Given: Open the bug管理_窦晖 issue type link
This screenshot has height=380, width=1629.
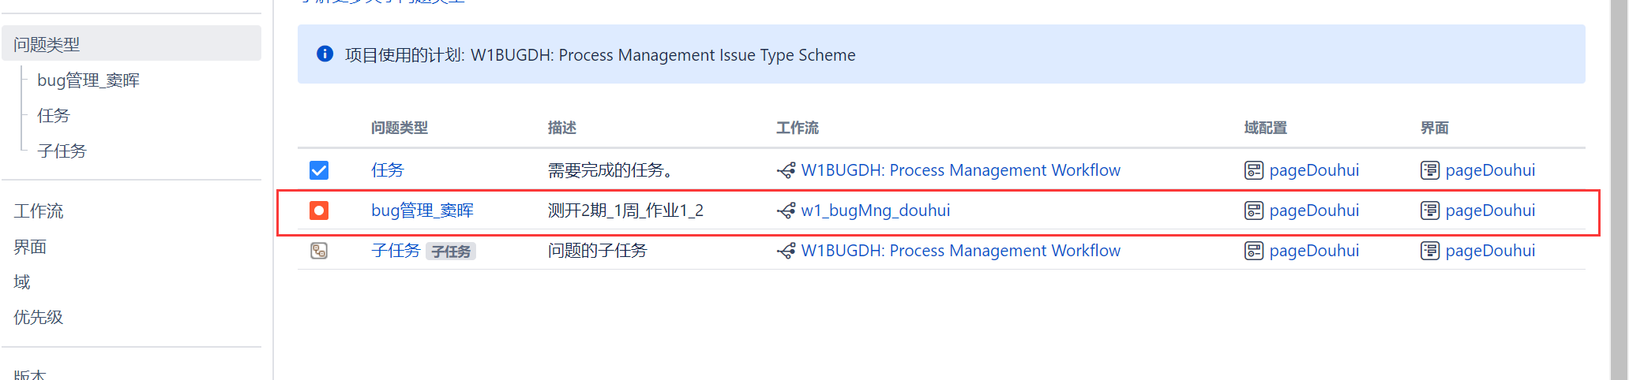Looking at the screenshot, I should [x=422, y=210].
